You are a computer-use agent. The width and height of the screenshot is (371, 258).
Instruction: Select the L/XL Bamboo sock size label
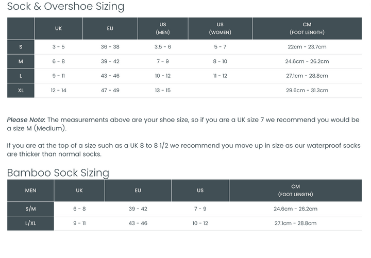pos(30,223)
